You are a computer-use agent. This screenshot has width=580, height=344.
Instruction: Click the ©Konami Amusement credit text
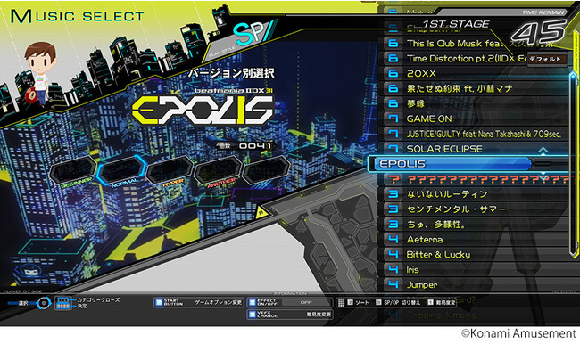(x=519, y=333)
